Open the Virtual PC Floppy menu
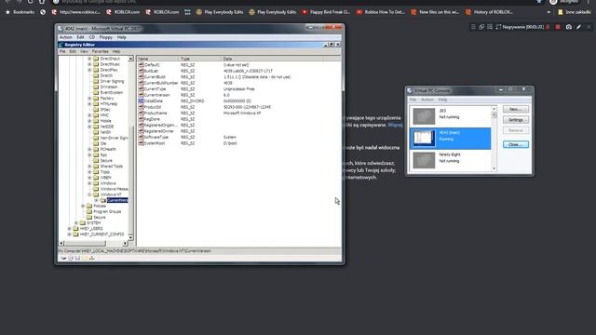Viewport: 596px width, 335px height. [105, 37]
